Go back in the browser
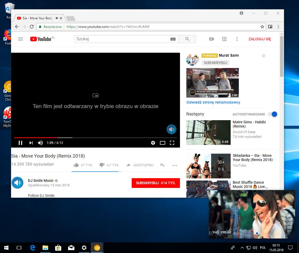Image resolution: width=299 pixels, height=253 pixels. [17, 27]
